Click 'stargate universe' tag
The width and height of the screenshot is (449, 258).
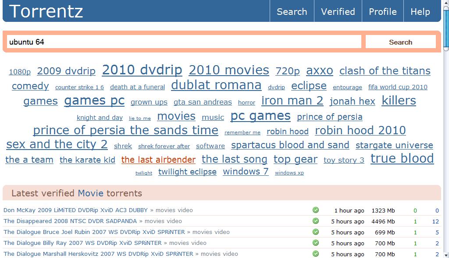click(394, 145)
